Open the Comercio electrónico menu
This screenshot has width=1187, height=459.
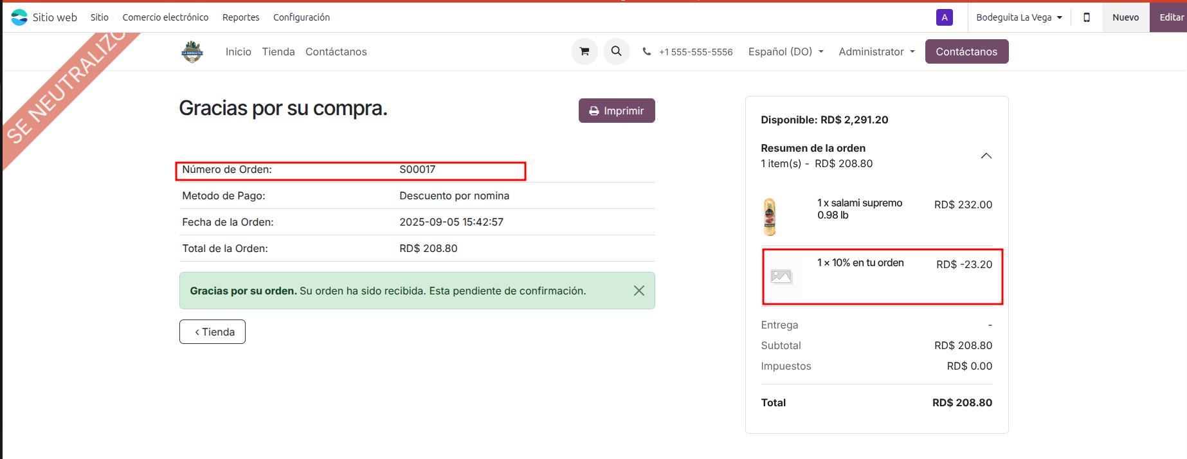(x=165, y=17)
